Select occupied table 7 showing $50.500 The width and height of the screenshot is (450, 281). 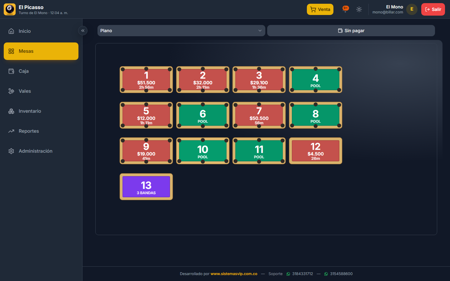(x=259, y=115)
